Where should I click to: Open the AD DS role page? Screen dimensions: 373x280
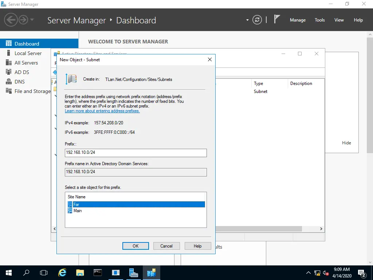(21, 72)
